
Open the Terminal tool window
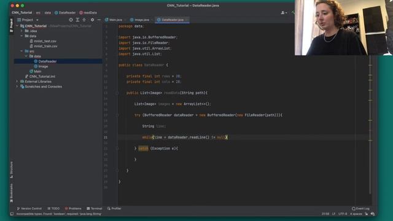tap(94, 209)
